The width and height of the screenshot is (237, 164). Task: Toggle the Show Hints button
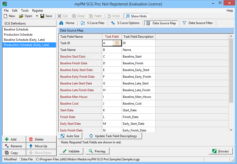pyautogui.click(x=137, y=16)
